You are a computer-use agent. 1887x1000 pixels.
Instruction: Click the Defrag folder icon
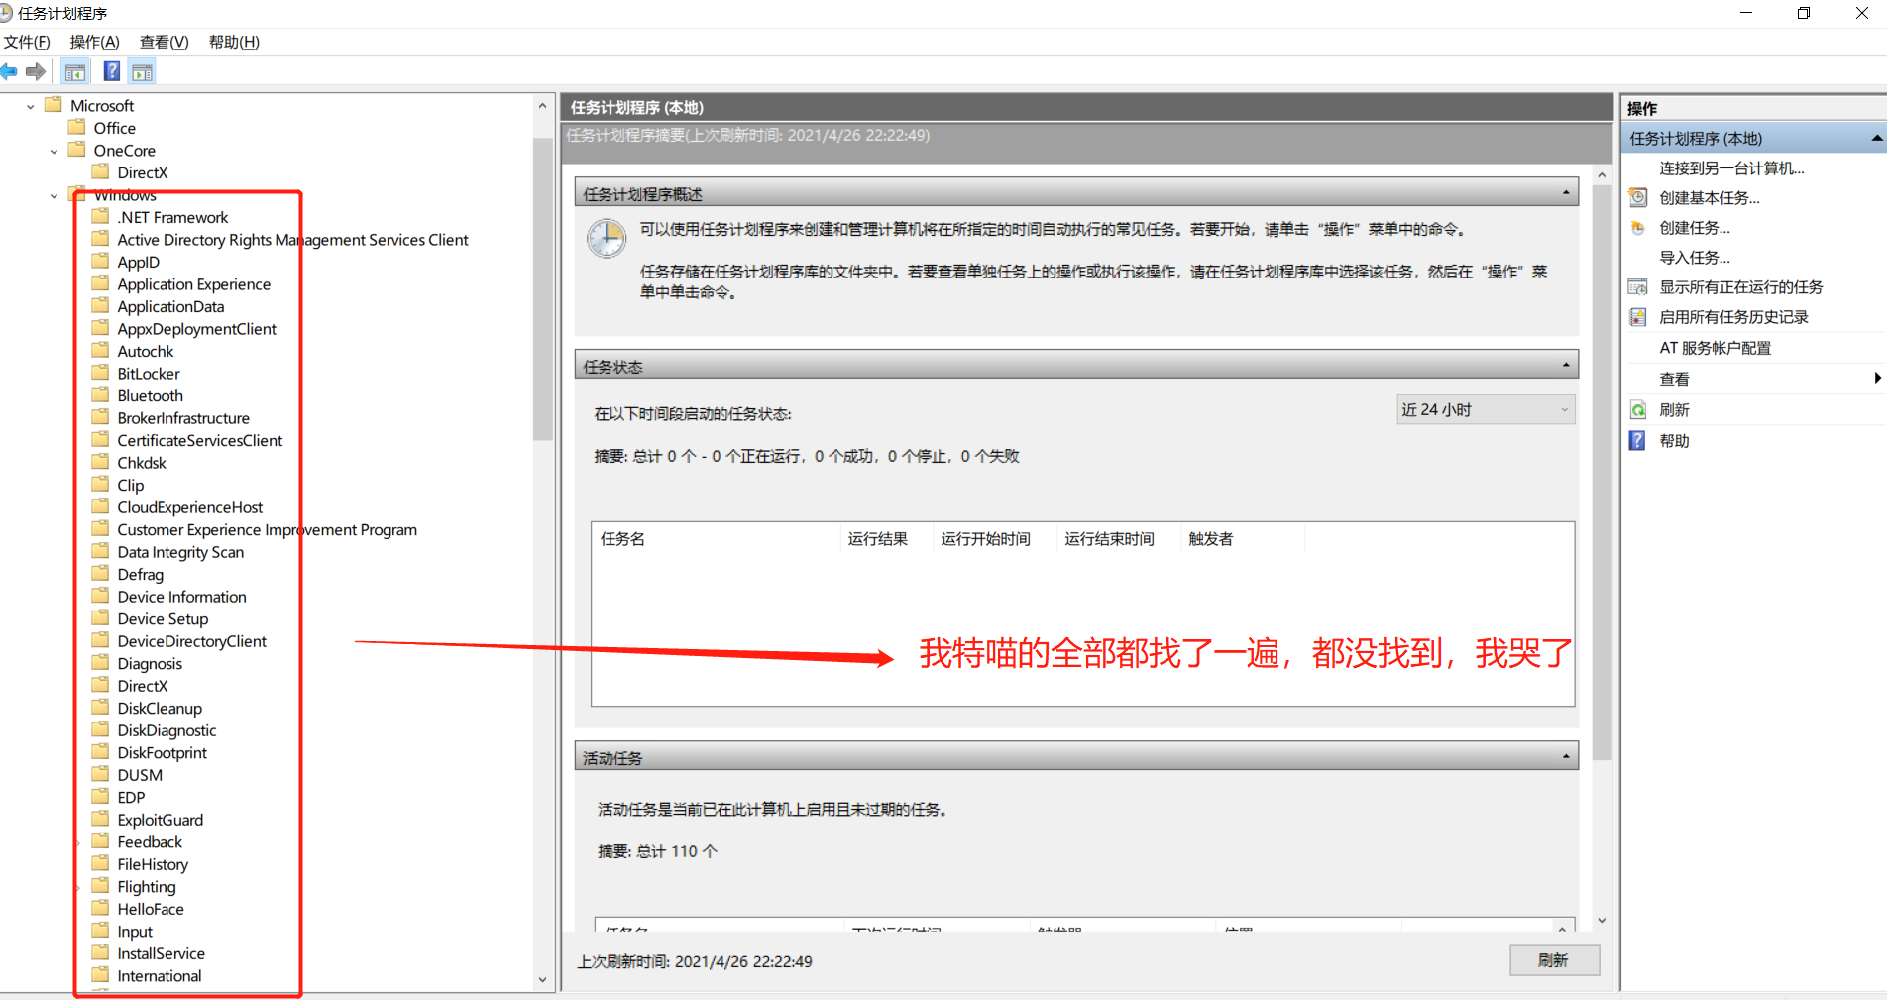point(100,574)
